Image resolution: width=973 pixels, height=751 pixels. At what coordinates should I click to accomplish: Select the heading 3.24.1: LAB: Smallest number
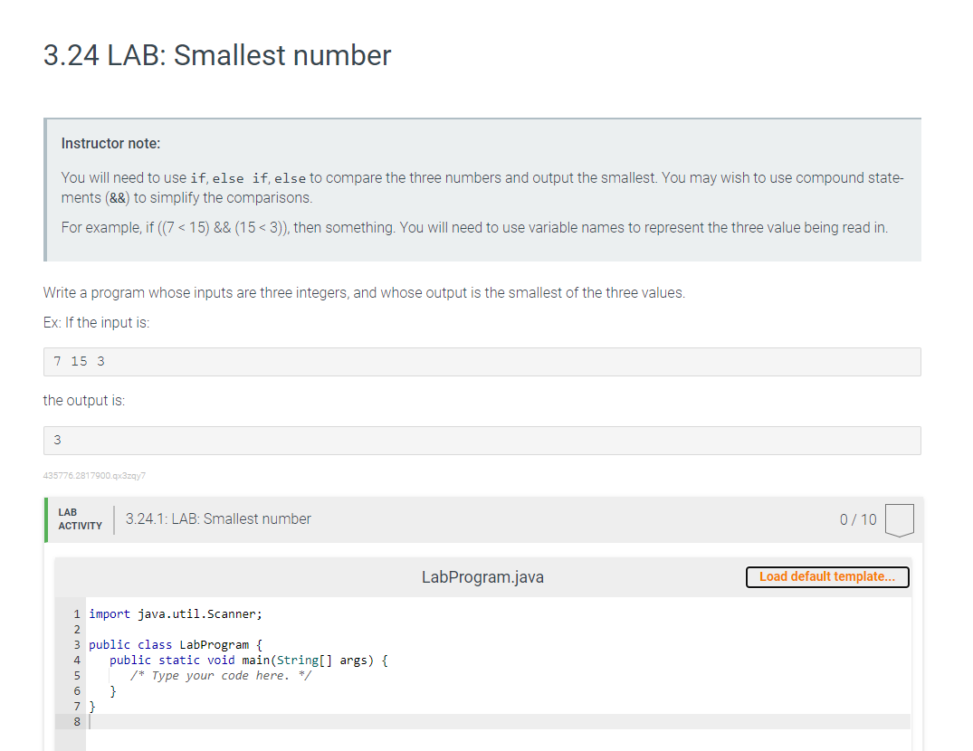click(218, 518)
